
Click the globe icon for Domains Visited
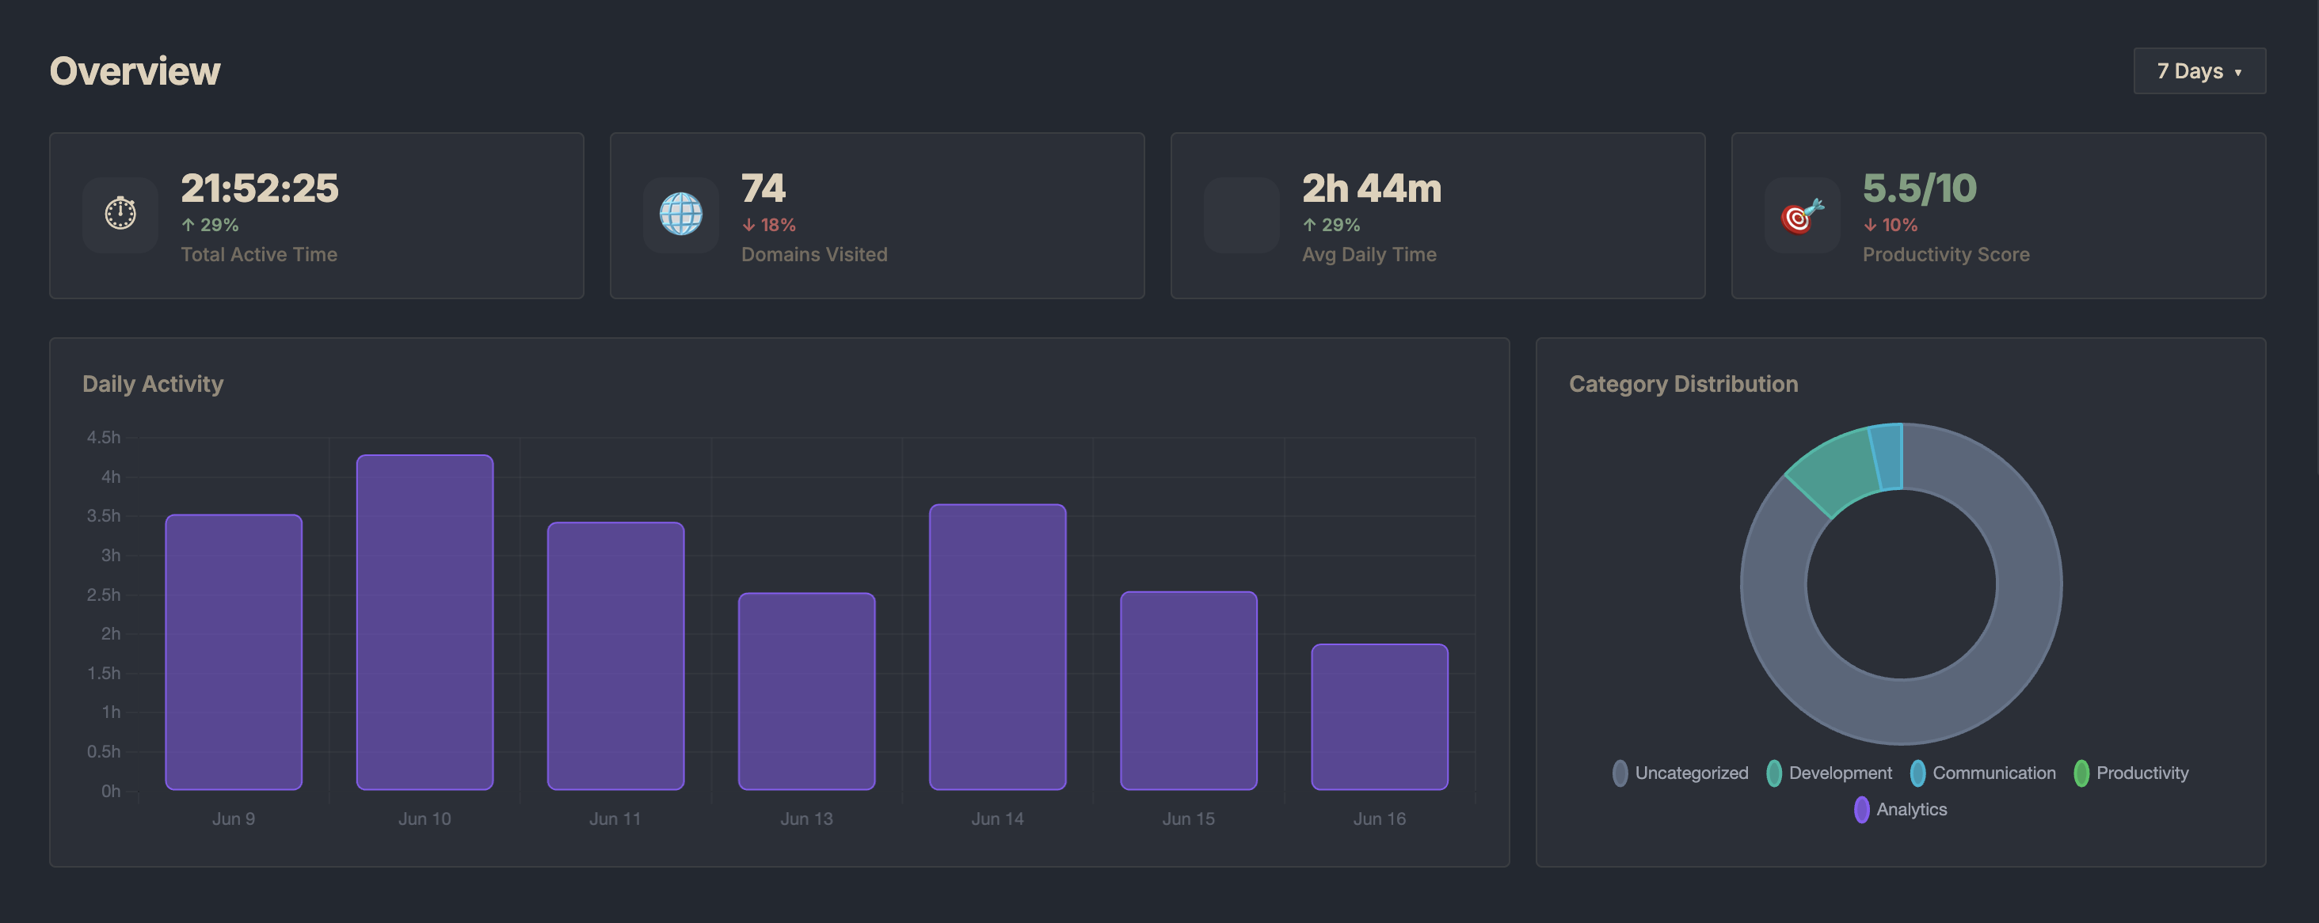[x=680, y=214]
